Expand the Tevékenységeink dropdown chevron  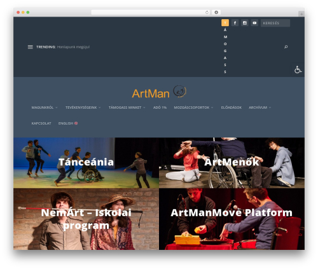coord(100,107)
